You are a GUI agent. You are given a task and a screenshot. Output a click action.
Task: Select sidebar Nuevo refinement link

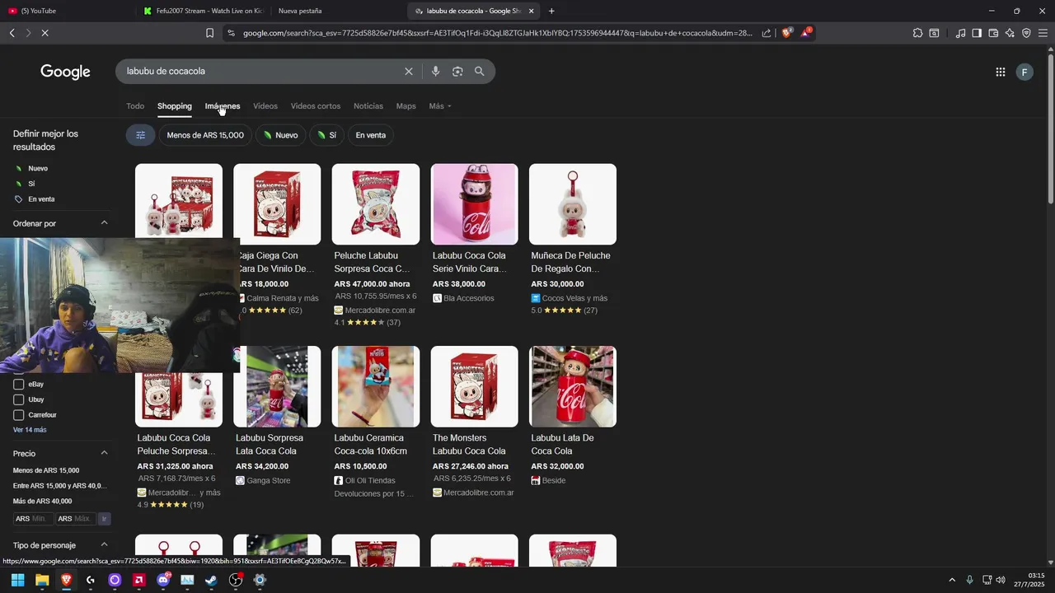(x=38, y=169)
